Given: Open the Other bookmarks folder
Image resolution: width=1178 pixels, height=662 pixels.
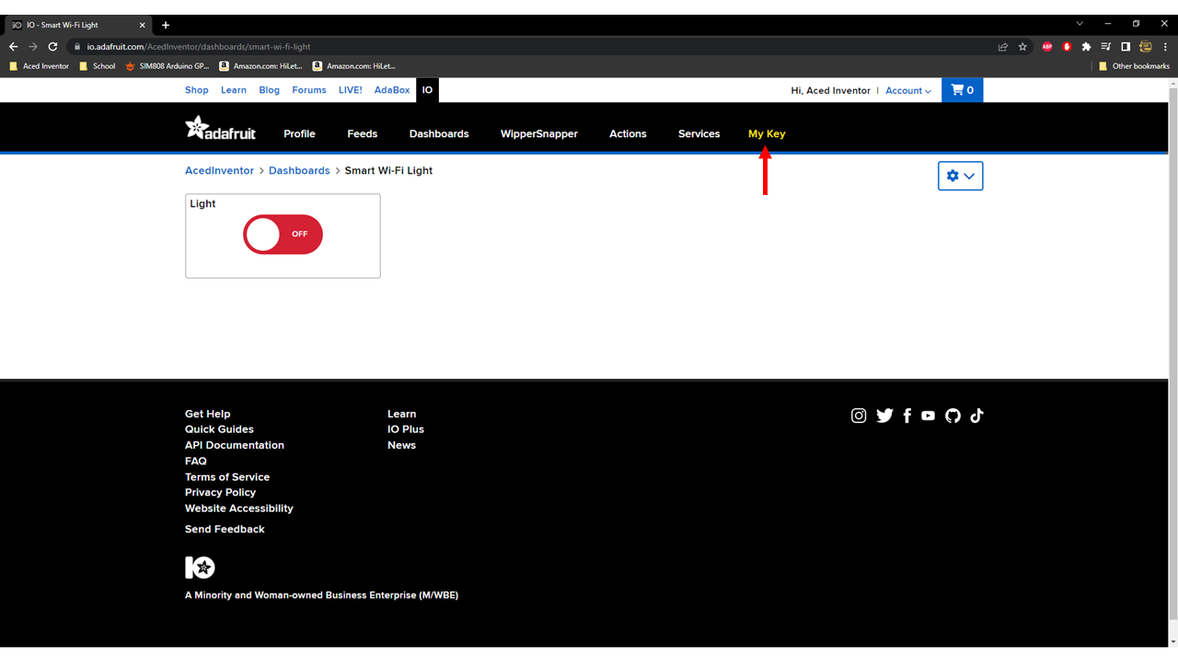Looking at the screenshot, I should pyautogui.click(x=1134, y=66).
